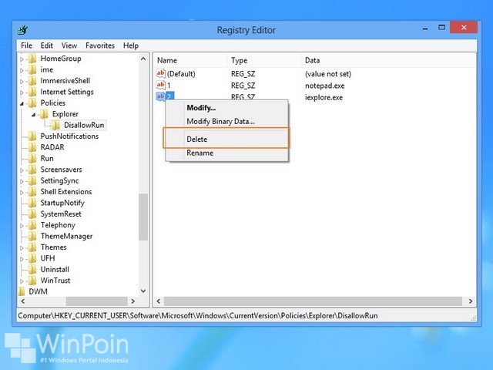The width and height of the screenshot is (493, 370).
Task: Click the Shell Extensions folder icon
Action: [32, 192]
